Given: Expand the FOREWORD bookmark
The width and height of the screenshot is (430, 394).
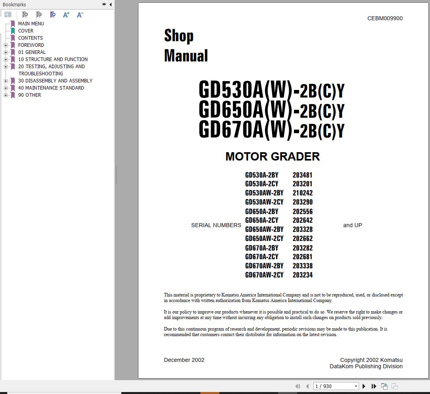Looking at the screenshot, I should pyautogui.click(x=5, y=45).
